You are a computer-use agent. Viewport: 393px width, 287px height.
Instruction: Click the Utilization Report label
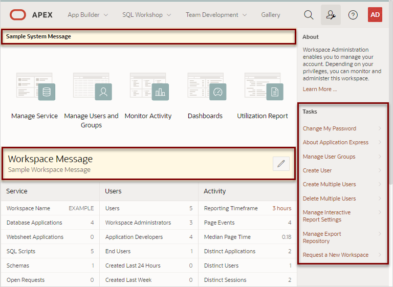(262, 116)
